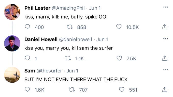Reply to Daniel Howell's tweet

(27, 58)
